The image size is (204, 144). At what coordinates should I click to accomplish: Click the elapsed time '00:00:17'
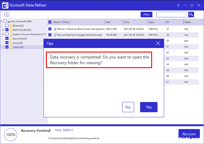coord(68,130)
